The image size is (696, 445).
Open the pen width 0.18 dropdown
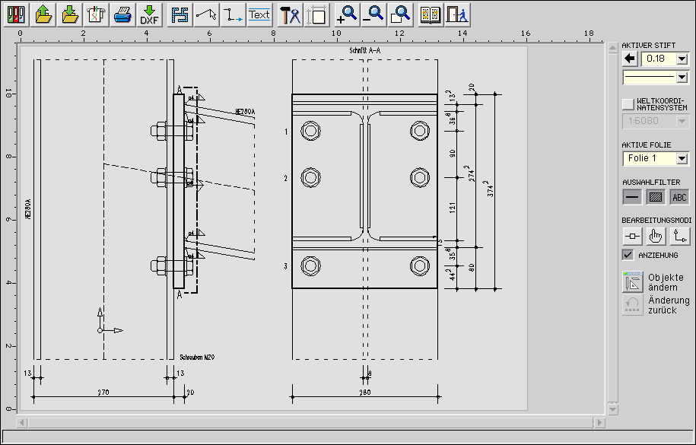(x=682, y=59)
